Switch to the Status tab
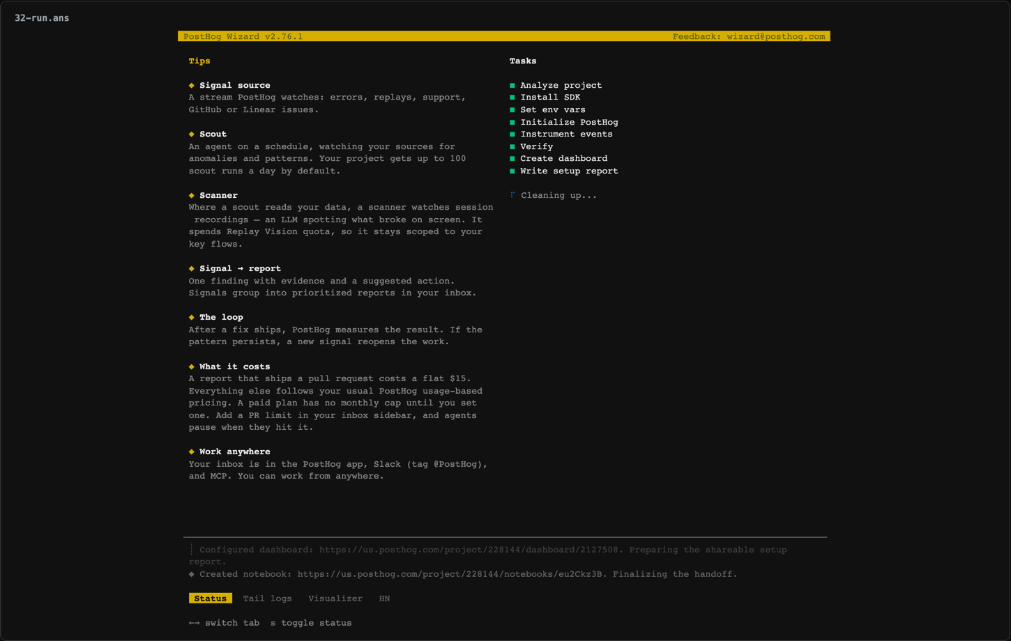This screenshot has width=1011, height=641. click(x=210, y=598)
